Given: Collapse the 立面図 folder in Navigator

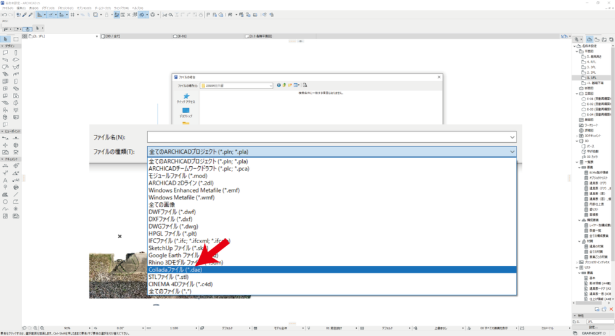Looking at the screenshot, I should [x=577, y=94].
